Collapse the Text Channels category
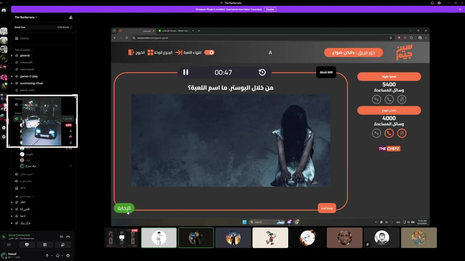This screenshot has width=465, height=261. [24, 50]
